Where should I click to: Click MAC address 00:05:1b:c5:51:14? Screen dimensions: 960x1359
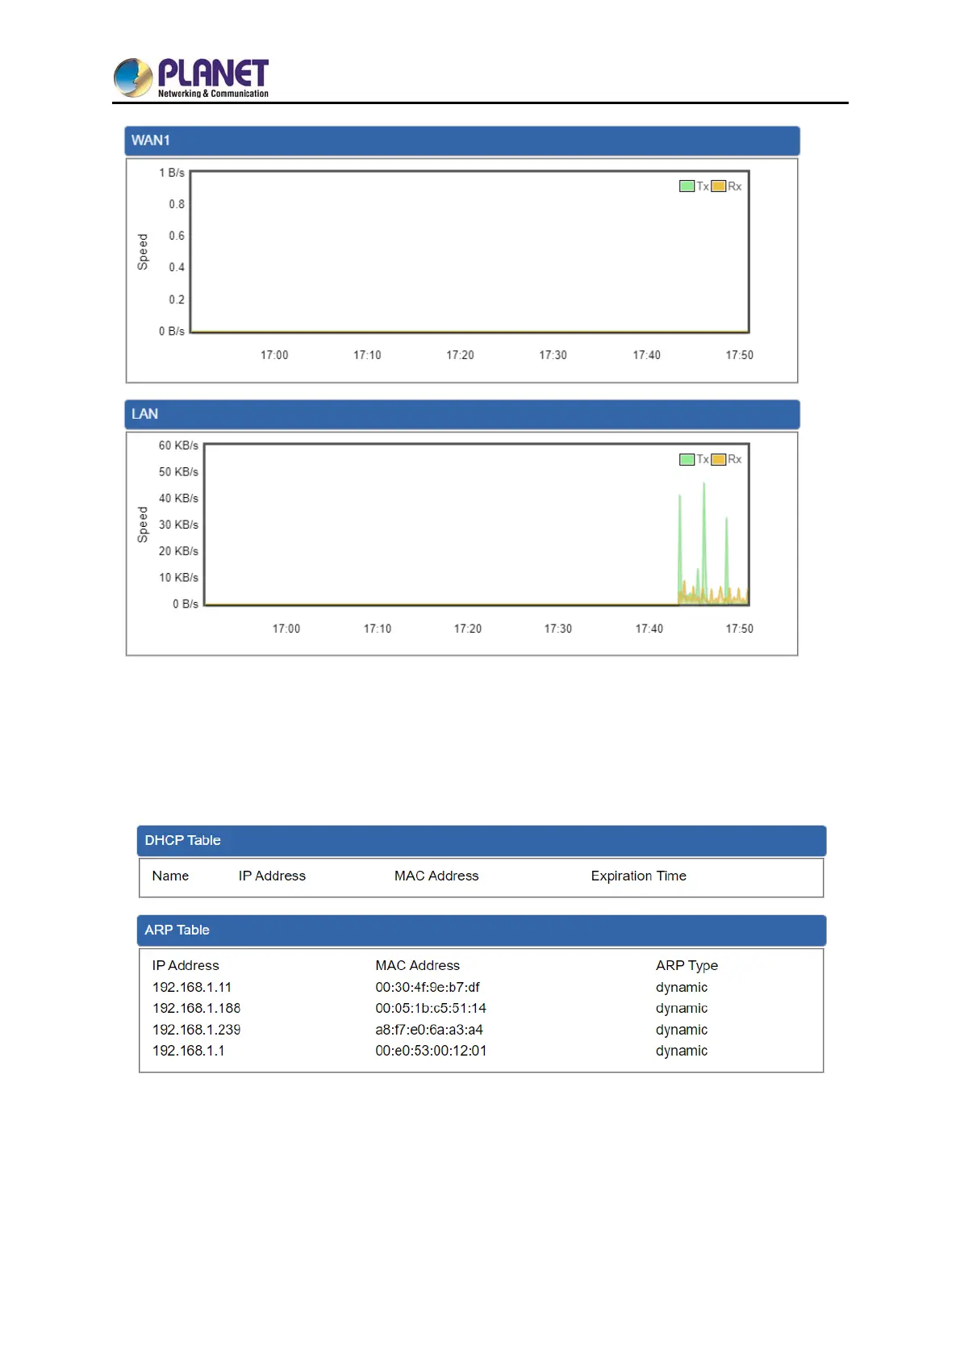pos(431,1009)
